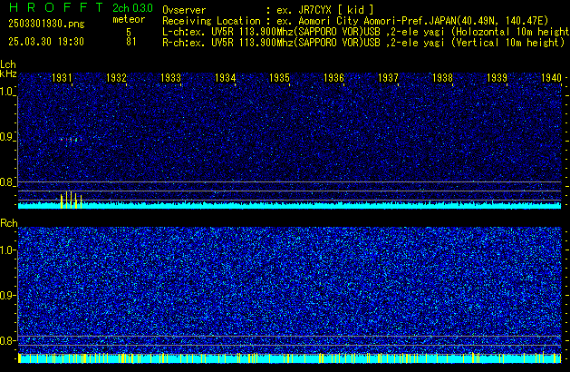
Task: Click the meteor count value 81
Action: 131,42
